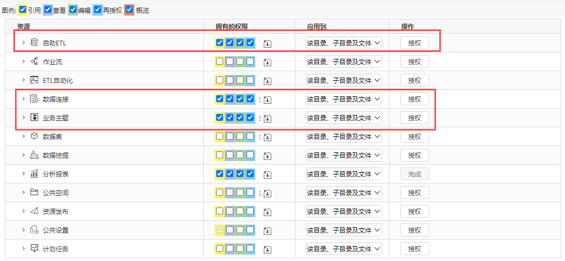Click the 操作 column header
This screenshot has width=565, height=261.
coord(408,26)
